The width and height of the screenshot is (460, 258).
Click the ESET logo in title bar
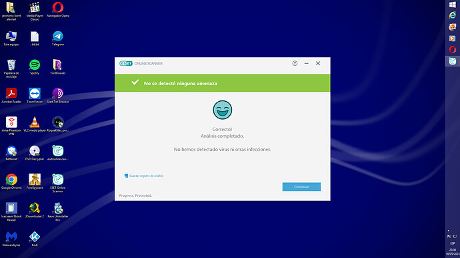tap(126, 63)
